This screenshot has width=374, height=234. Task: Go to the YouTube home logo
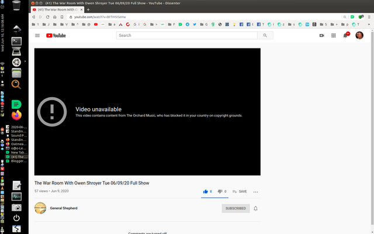[x=56, y=36]
